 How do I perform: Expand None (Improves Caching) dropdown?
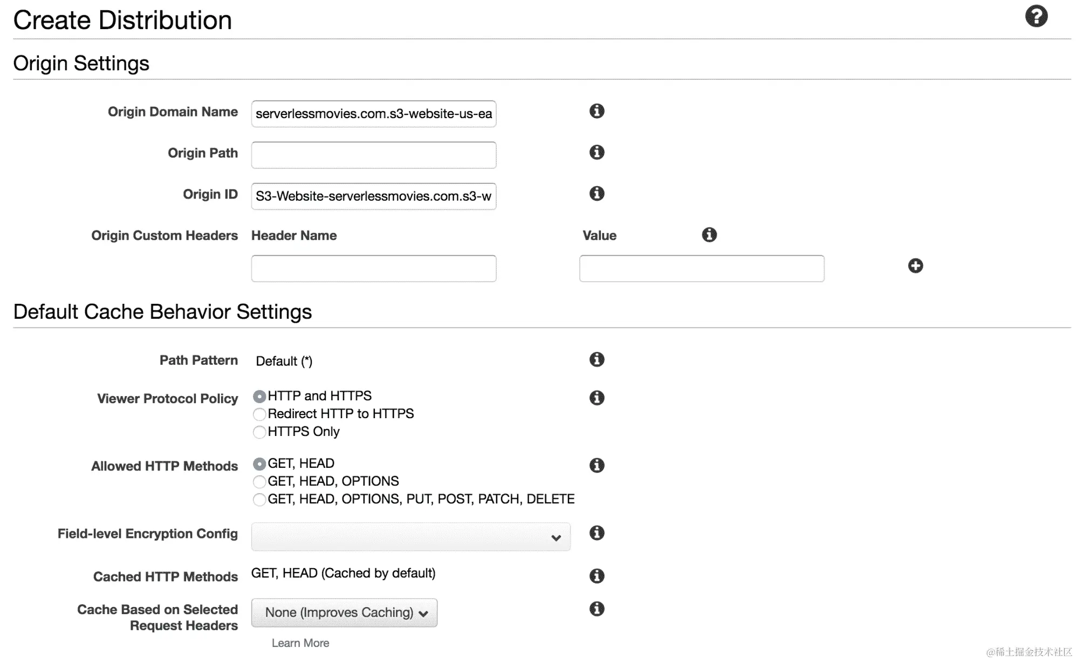click(x=344, y=613)
